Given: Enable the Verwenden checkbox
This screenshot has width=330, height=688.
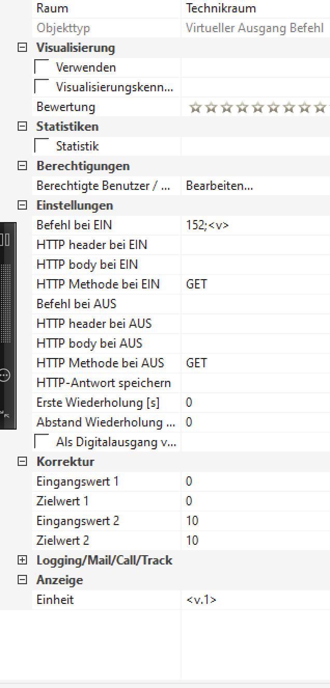Looking at the screenshot, I should pos(42,67).
